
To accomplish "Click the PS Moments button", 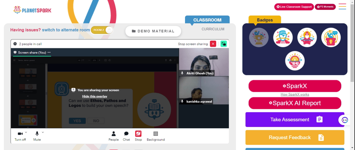I will click(325, 7).
